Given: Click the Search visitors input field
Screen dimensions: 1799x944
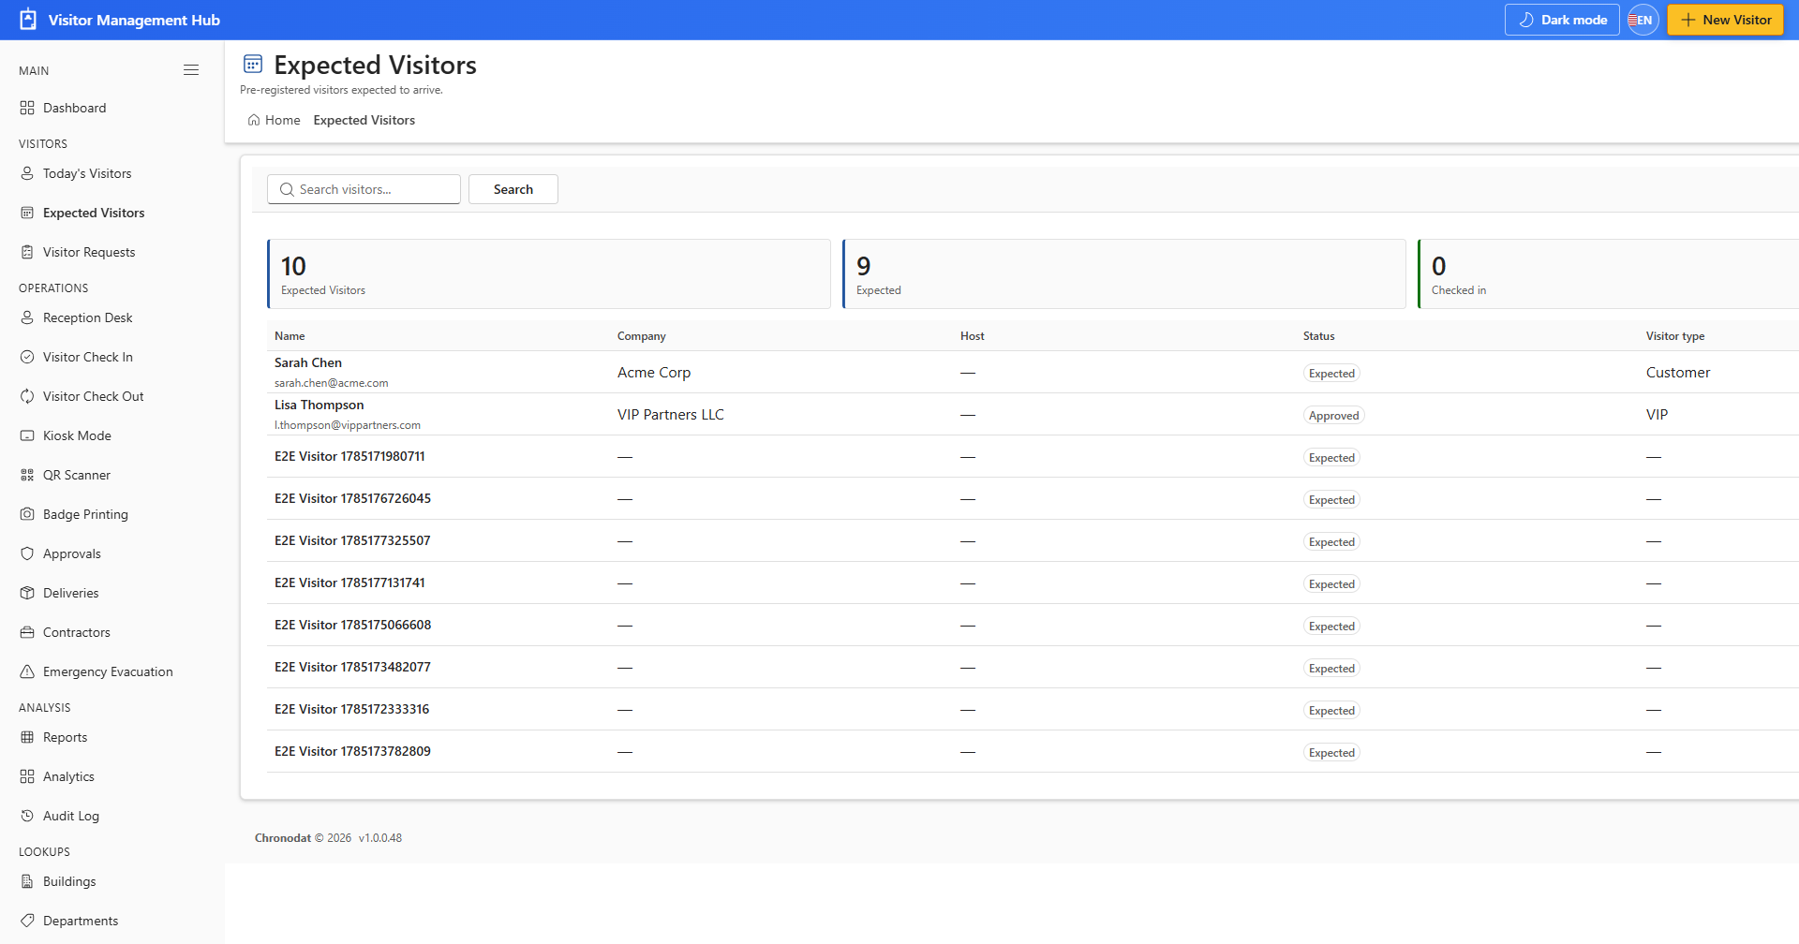Looking at the screenshot, I should [364, 189].
